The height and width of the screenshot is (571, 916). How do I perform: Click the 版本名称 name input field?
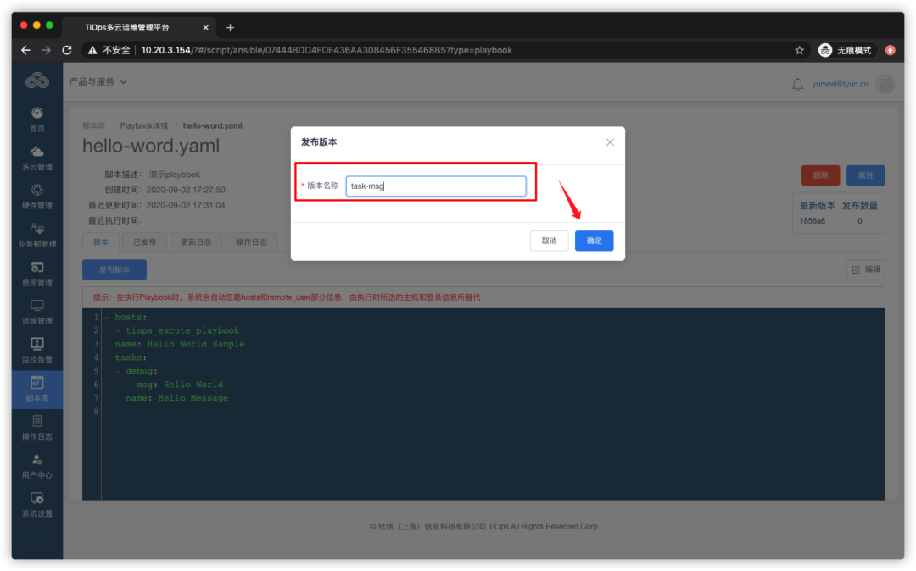(x=436, y=185)
